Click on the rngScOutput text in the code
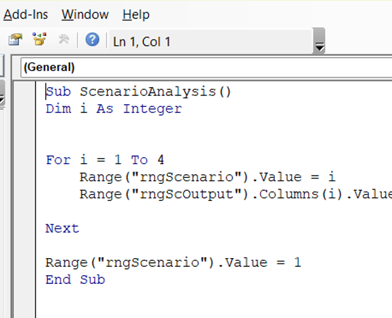 pyautogui.click(x=187, y=194)
